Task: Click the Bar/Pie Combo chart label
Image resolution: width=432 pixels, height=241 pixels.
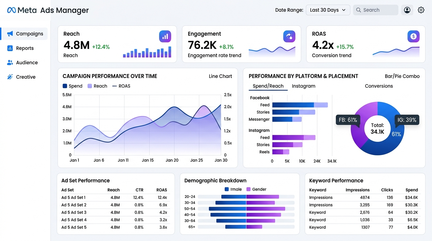Action: tap(402, 76)
